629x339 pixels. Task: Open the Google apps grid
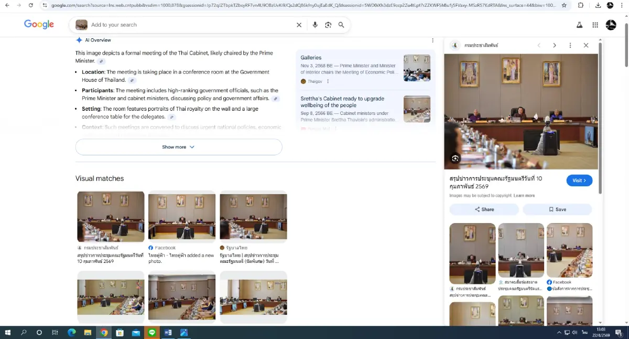pos(595,25)
